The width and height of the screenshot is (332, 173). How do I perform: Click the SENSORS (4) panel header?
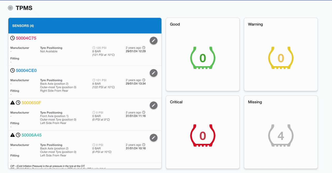coord(23,26)
